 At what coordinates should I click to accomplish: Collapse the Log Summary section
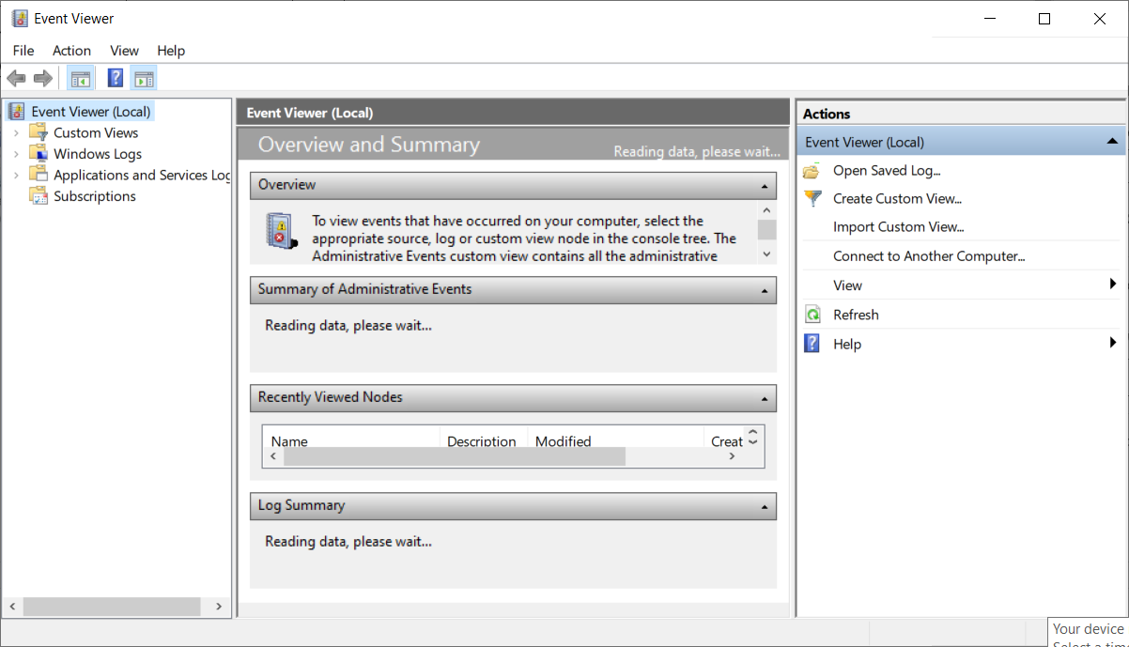click(x=766, y=507)
